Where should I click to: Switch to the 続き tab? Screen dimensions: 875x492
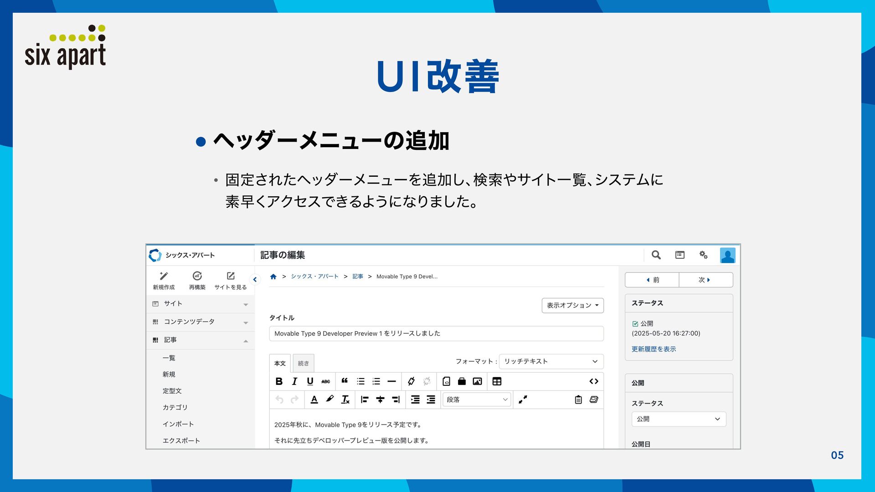[303, 363]
